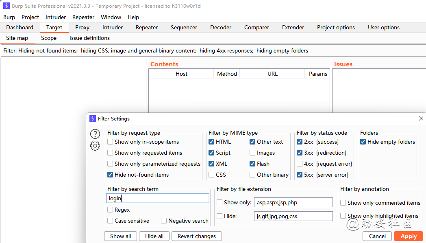Open the Filter Settings help icon
426x243 pixels.
95,134
